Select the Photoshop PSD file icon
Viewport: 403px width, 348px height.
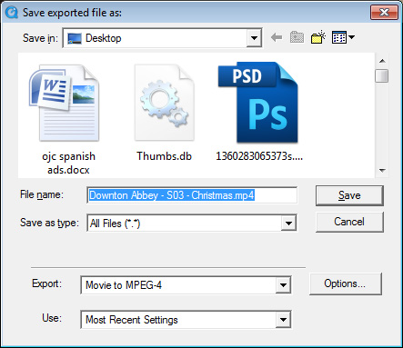(x=258, y=103)
